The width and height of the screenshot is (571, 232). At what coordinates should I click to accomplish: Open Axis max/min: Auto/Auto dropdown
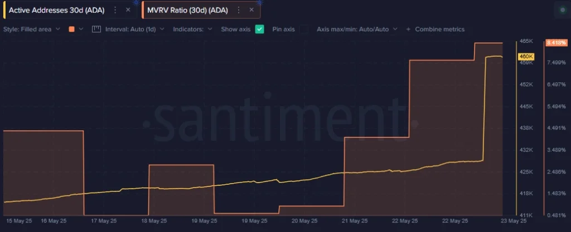(x=357, y=29)
